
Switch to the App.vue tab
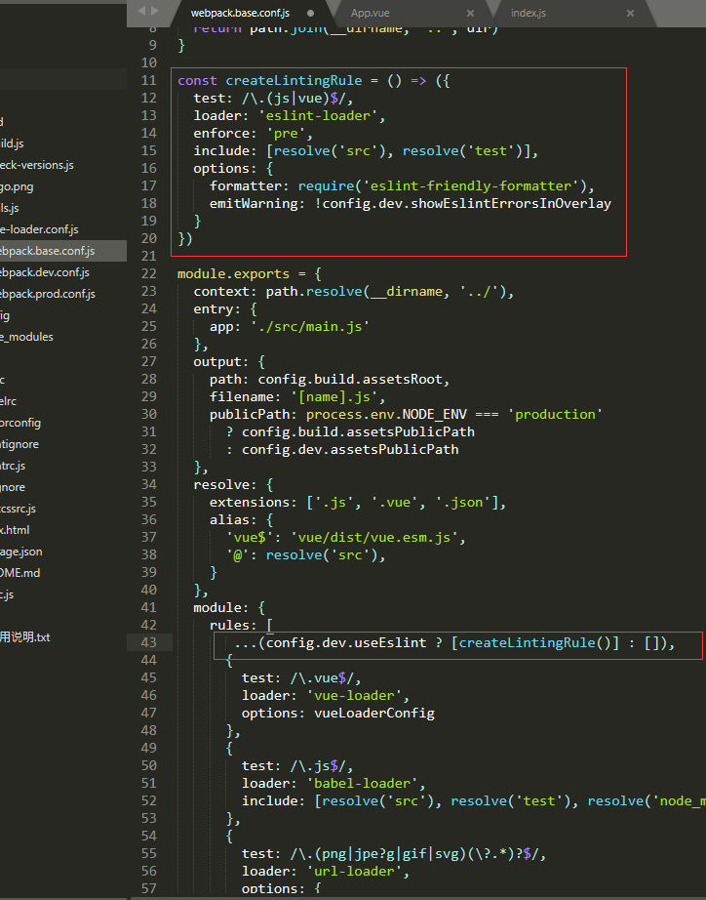pos(370,13)
